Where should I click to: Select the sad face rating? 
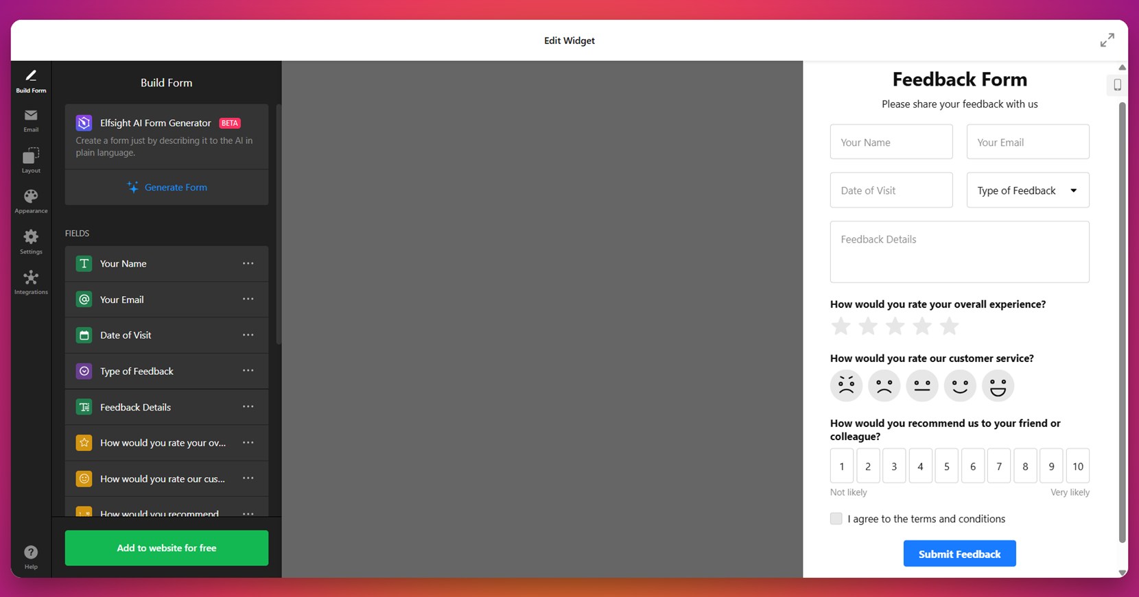884,385
